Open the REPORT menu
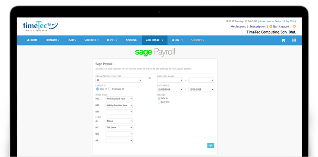318x157 pixels. 177,40
